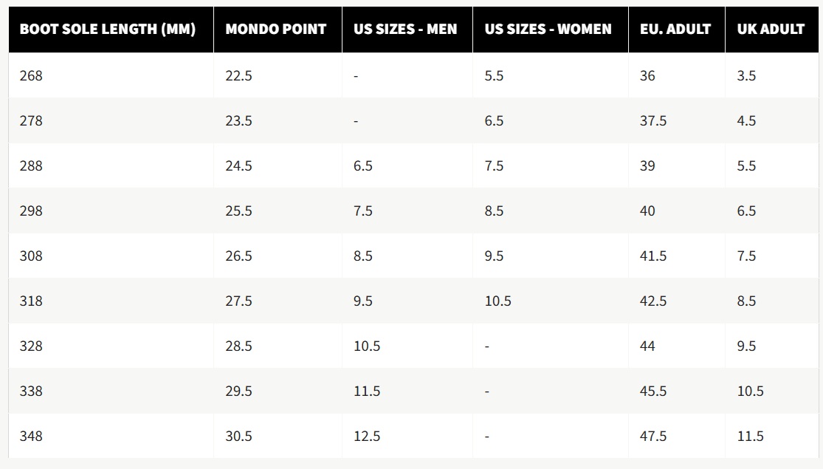Click EU adult size 41.5
This screenshot has width=823, height=469.
click(653, 256)
